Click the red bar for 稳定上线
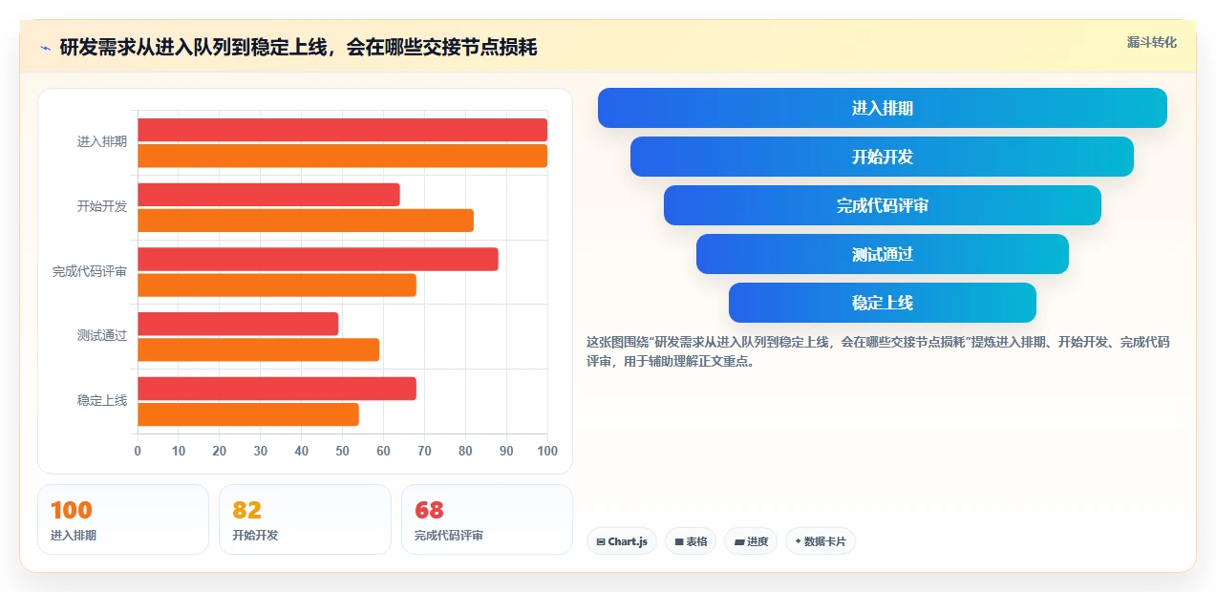 tap(277, 389)
